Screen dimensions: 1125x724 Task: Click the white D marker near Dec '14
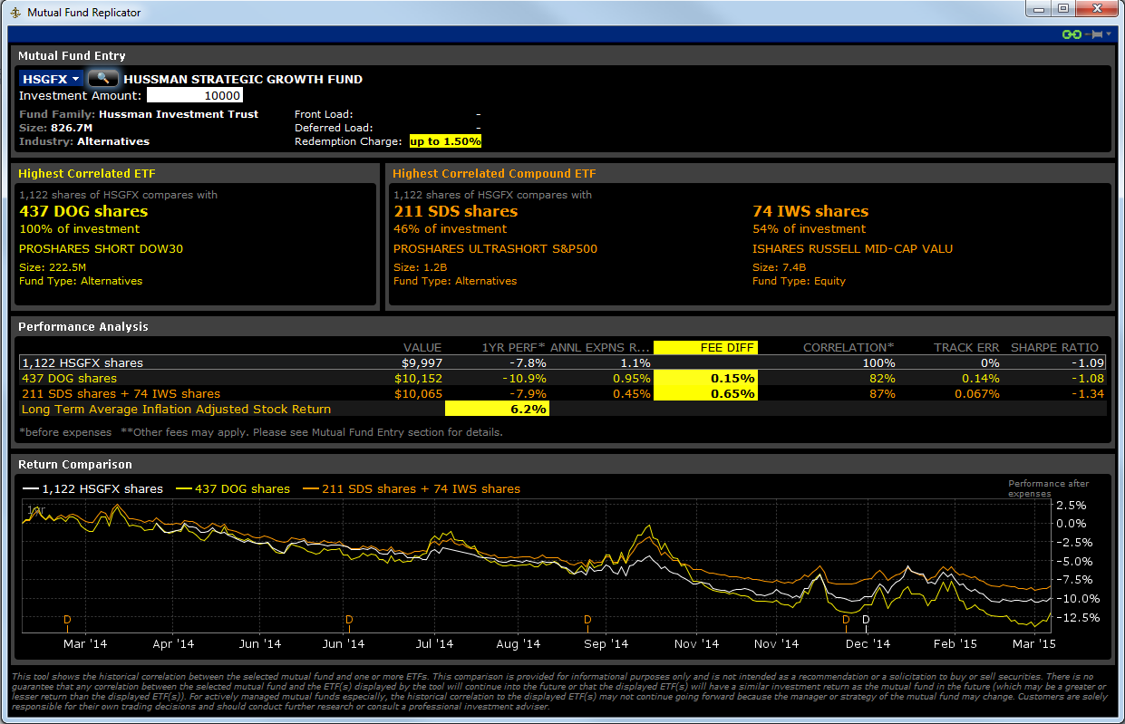point(865,620)
